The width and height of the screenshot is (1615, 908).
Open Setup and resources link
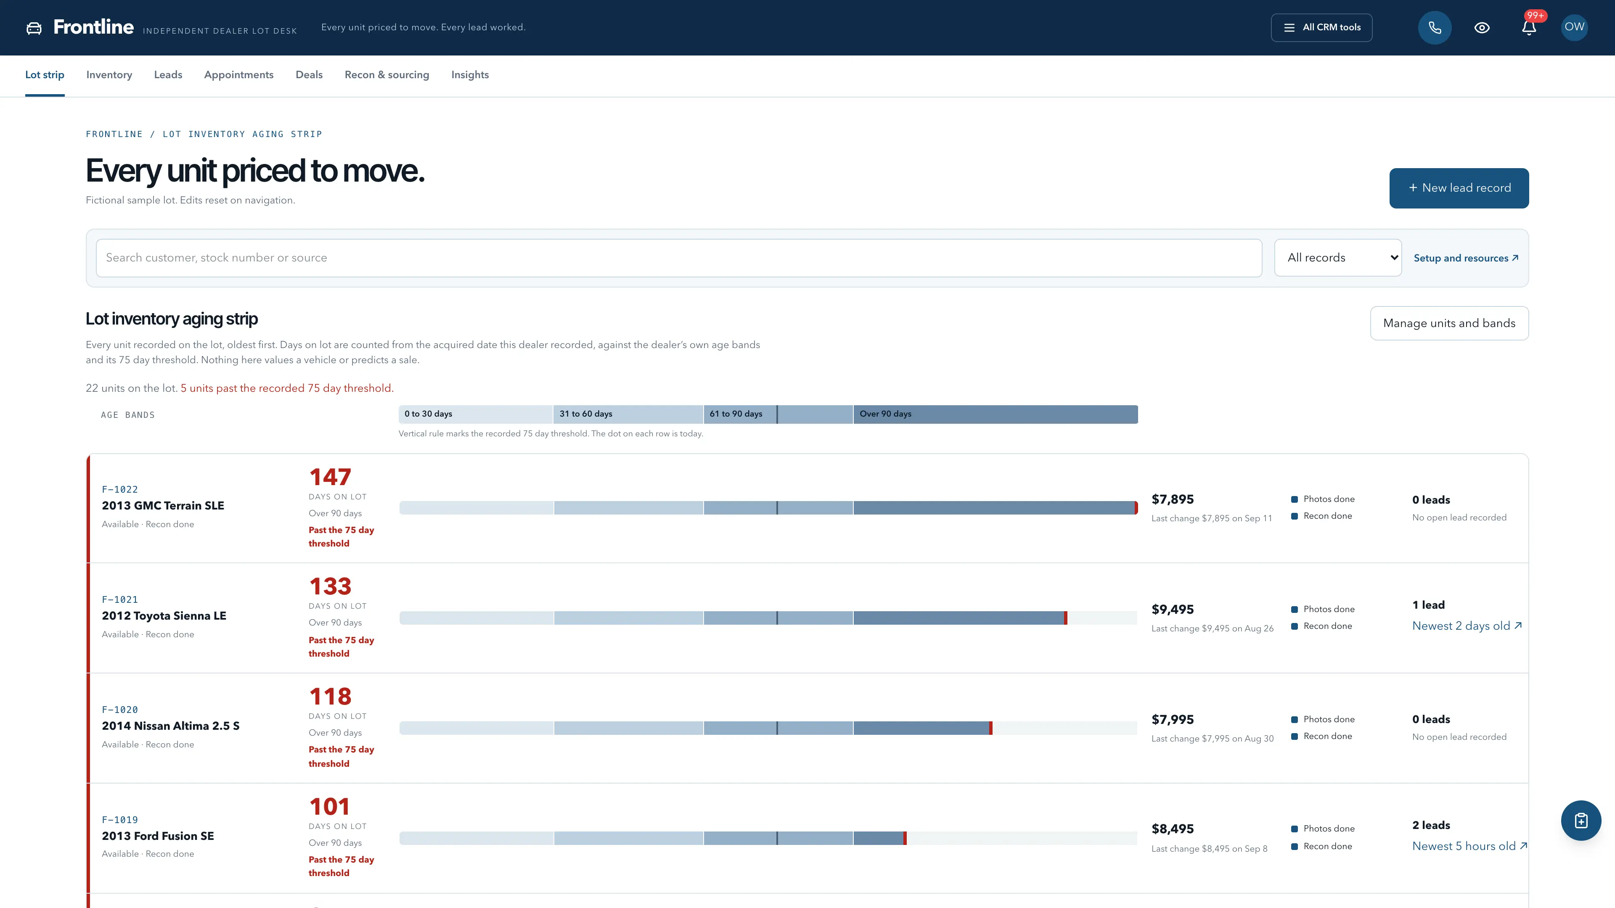point(1466,258)
